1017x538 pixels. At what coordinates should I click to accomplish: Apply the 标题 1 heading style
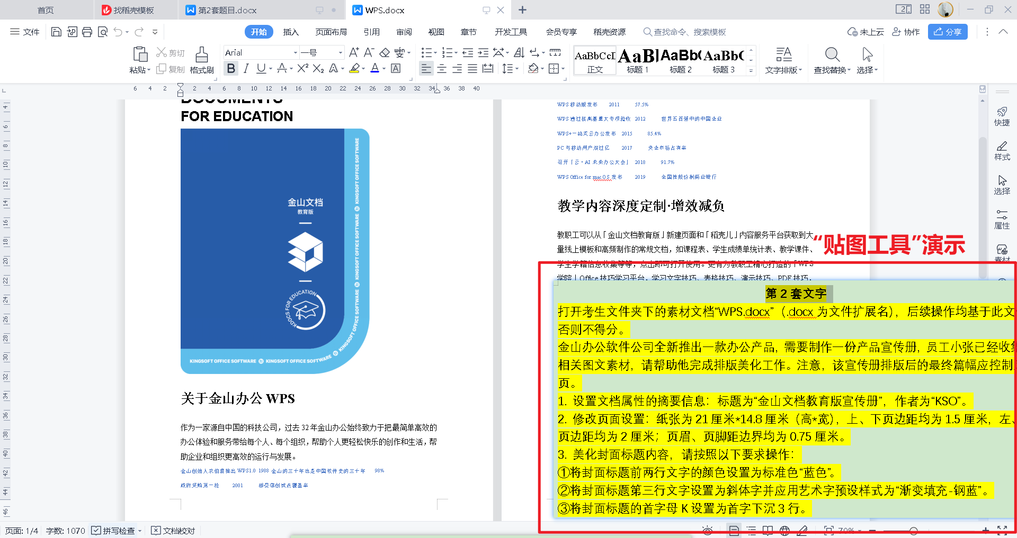pos(637,61)
